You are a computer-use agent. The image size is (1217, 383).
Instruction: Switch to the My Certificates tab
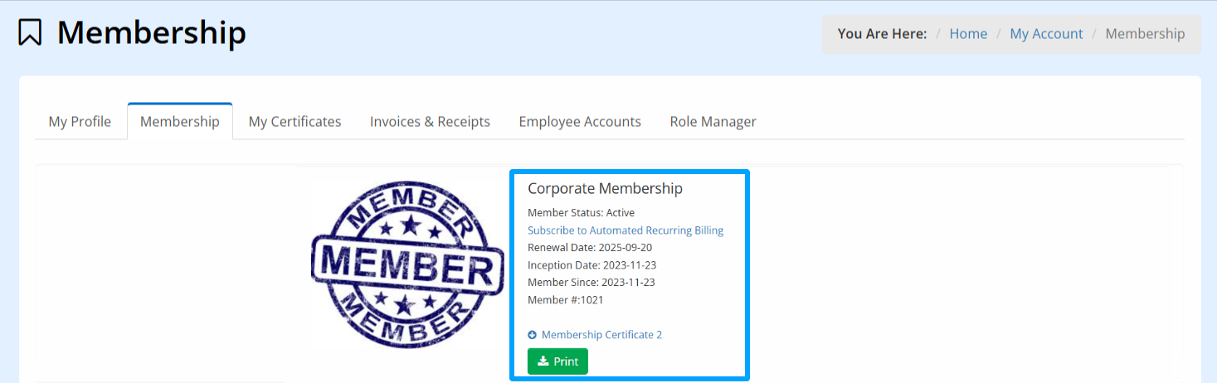pyautogui.click(x=295, y=122)
